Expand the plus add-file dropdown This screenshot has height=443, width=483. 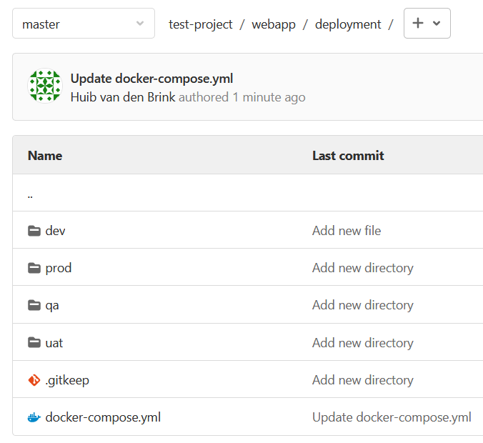coord(427,24)
